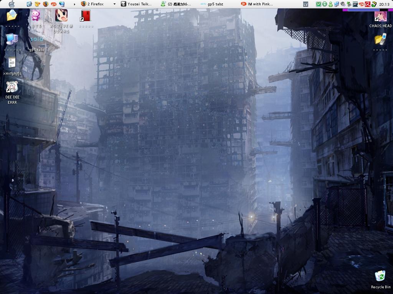This screenshot has width=393, height=294.
Task: Click the blue quick launch icon beside the duck
Action: coord(29,4)
